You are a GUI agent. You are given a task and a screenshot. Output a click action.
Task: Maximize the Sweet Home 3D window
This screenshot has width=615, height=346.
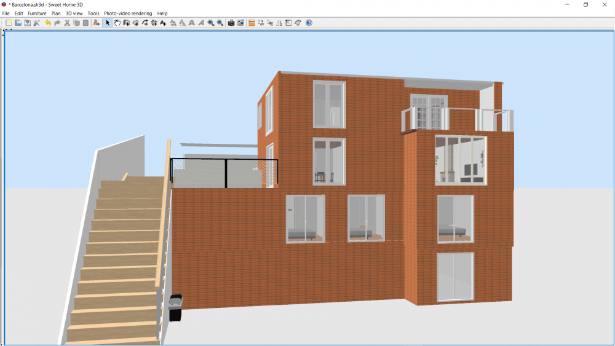[x=585, y=4]
